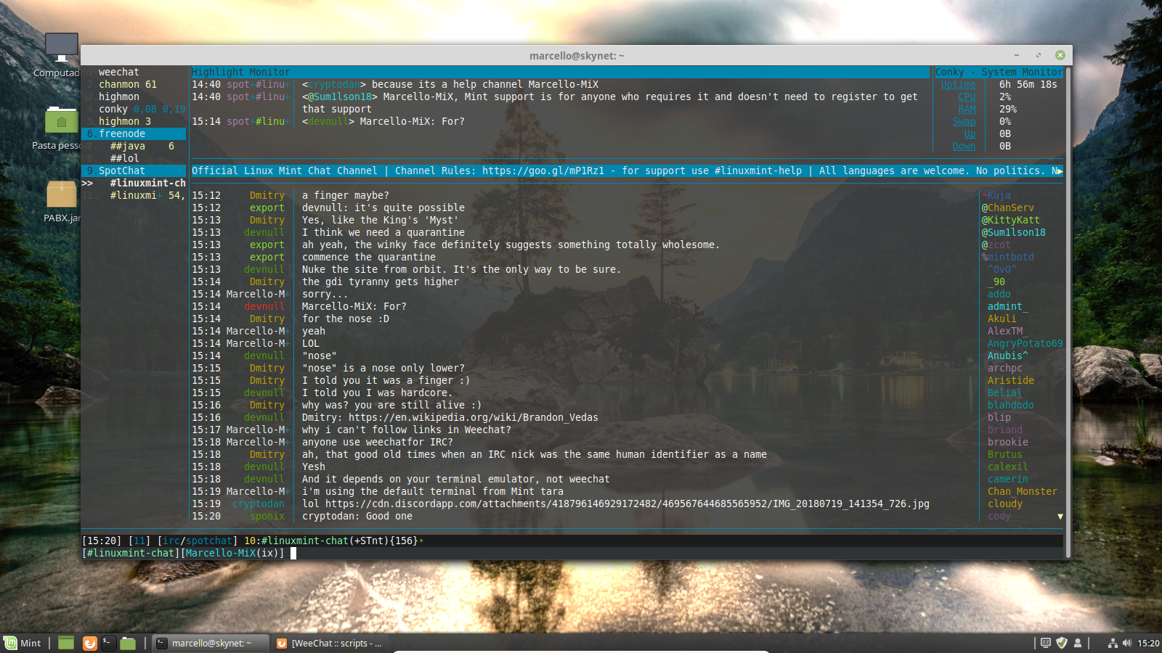This screenshot has height=653, width=1162.
Task: Click the Marcello-MiX(ix) nick prompt
Action: [232, 553]
